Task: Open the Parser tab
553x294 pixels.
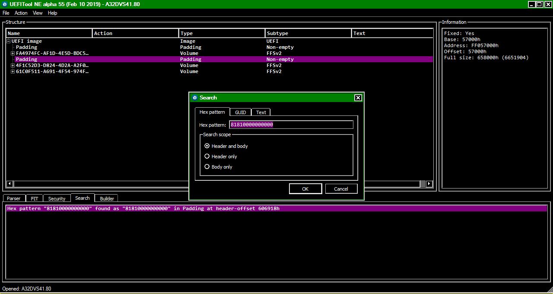Action: [x=14, y=198]
